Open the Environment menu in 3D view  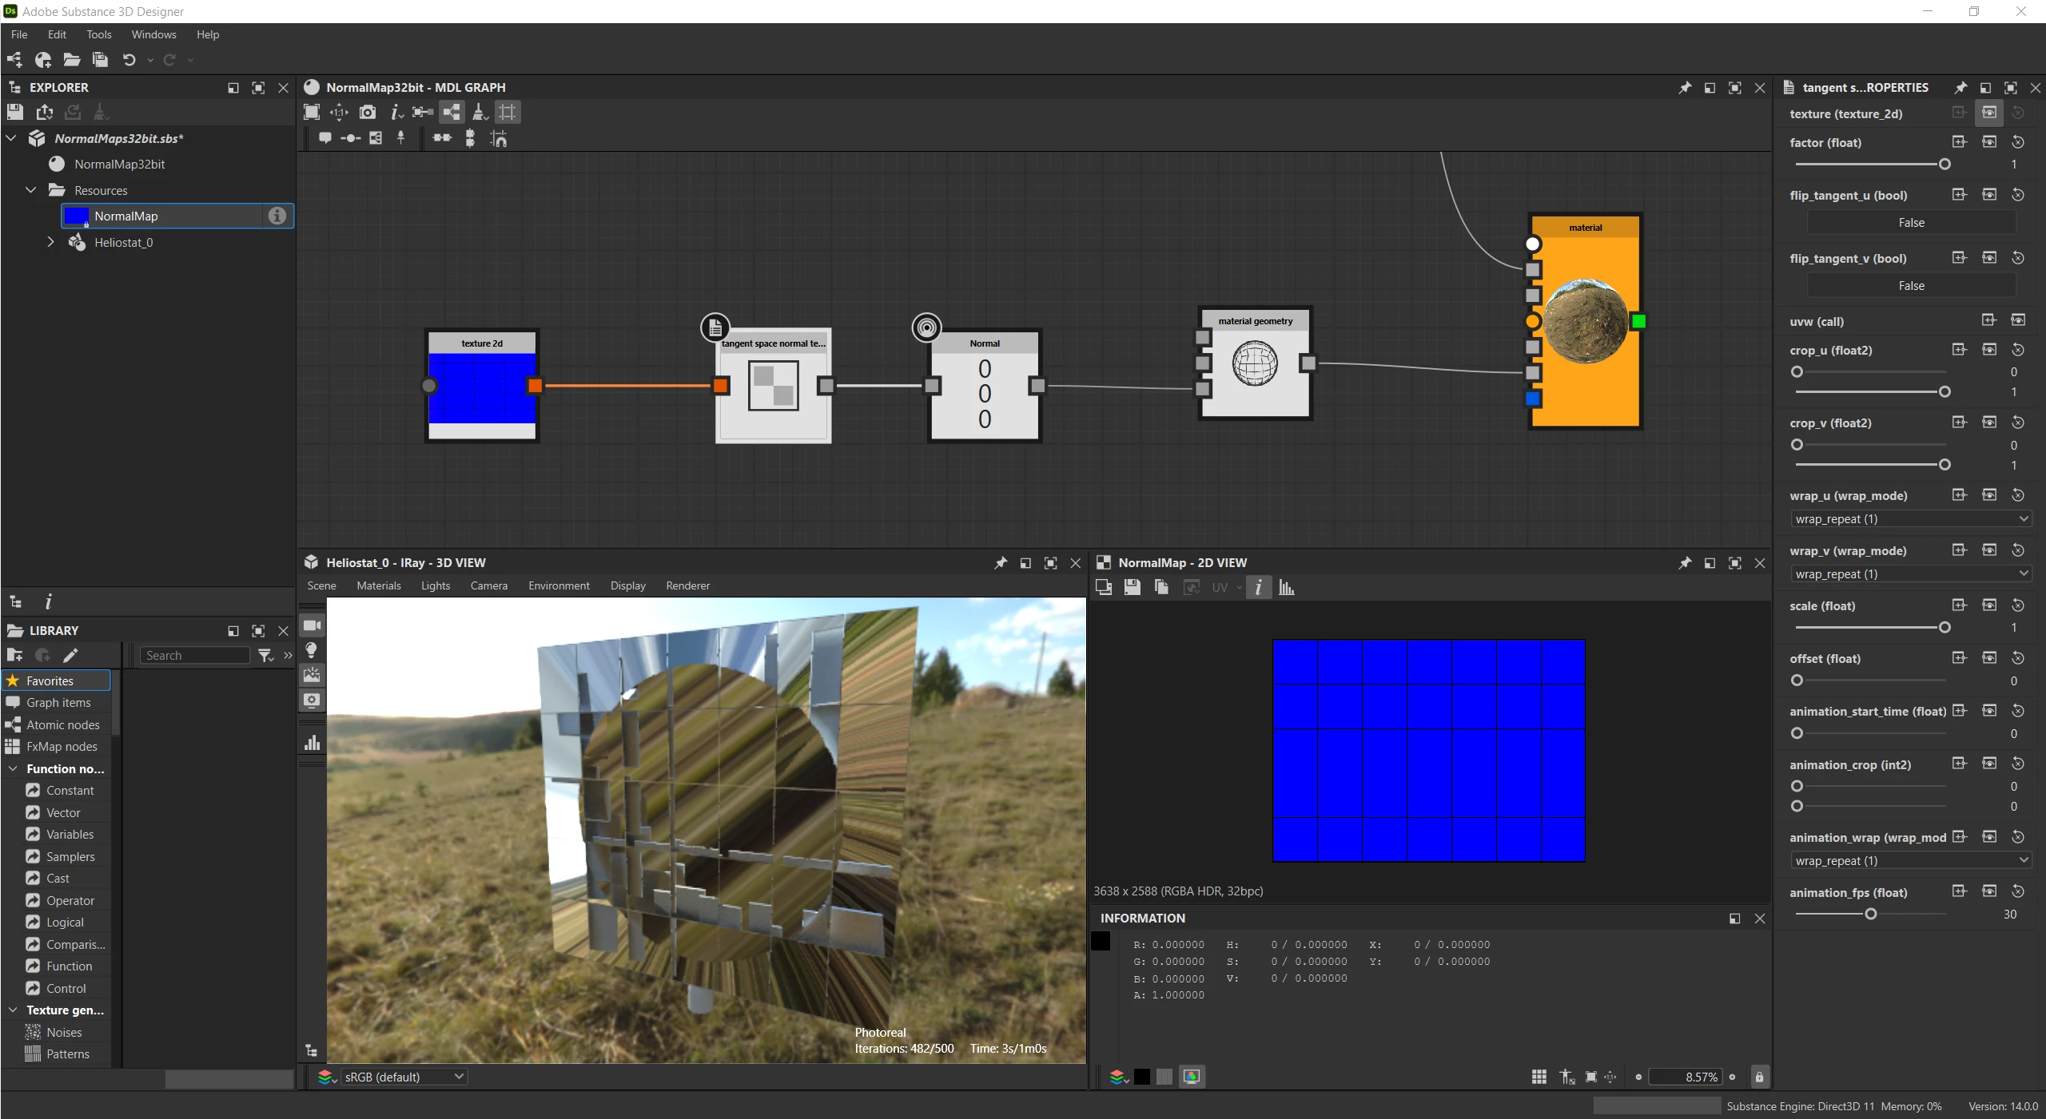(x=559, y=585)
